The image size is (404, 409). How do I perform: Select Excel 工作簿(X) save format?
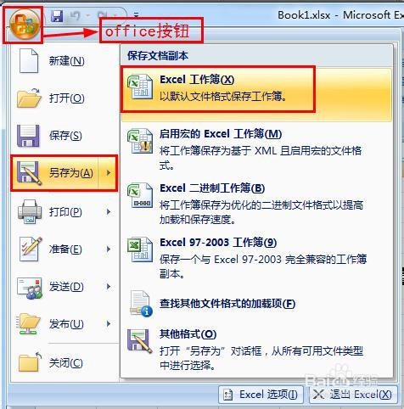(256, 89)
